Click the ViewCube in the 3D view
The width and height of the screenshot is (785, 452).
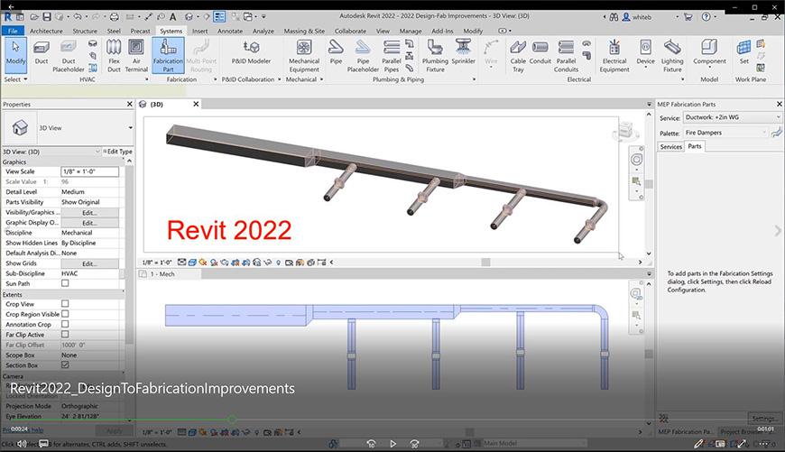coord(626,132)
